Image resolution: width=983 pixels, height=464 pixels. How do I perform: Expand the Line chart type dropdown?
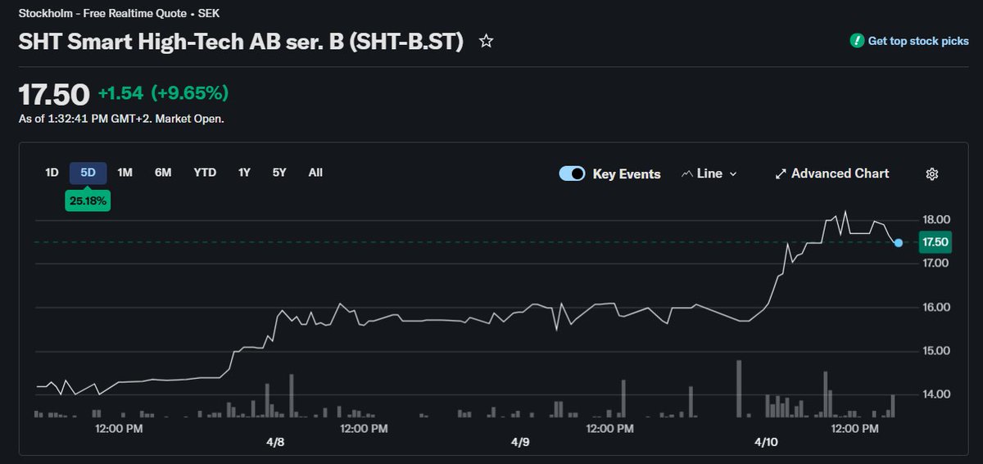click(709, 173)
